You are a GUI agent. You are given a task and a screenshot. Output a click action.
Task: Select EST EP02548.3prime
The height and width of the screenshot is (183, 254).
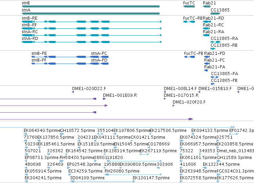[x=69, y=168]
